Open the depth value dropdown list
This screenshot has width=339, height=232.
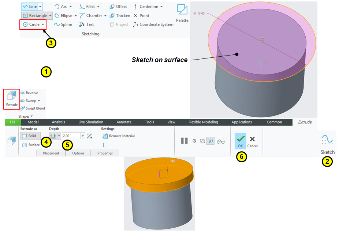click(x=83, y=136)
